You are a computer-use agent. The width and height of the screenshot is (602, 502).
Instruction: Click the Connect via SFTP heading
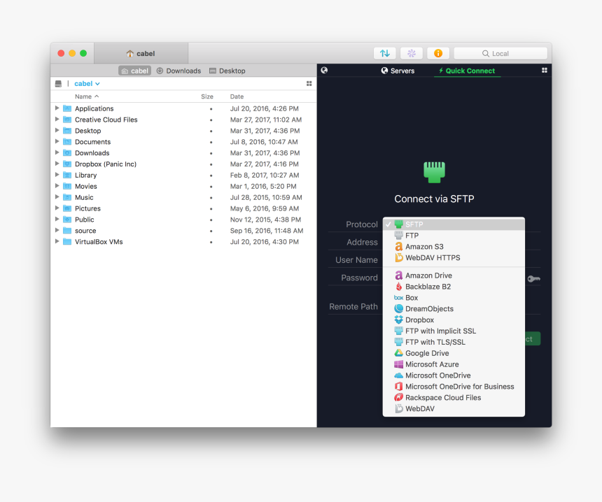[434, 199]
